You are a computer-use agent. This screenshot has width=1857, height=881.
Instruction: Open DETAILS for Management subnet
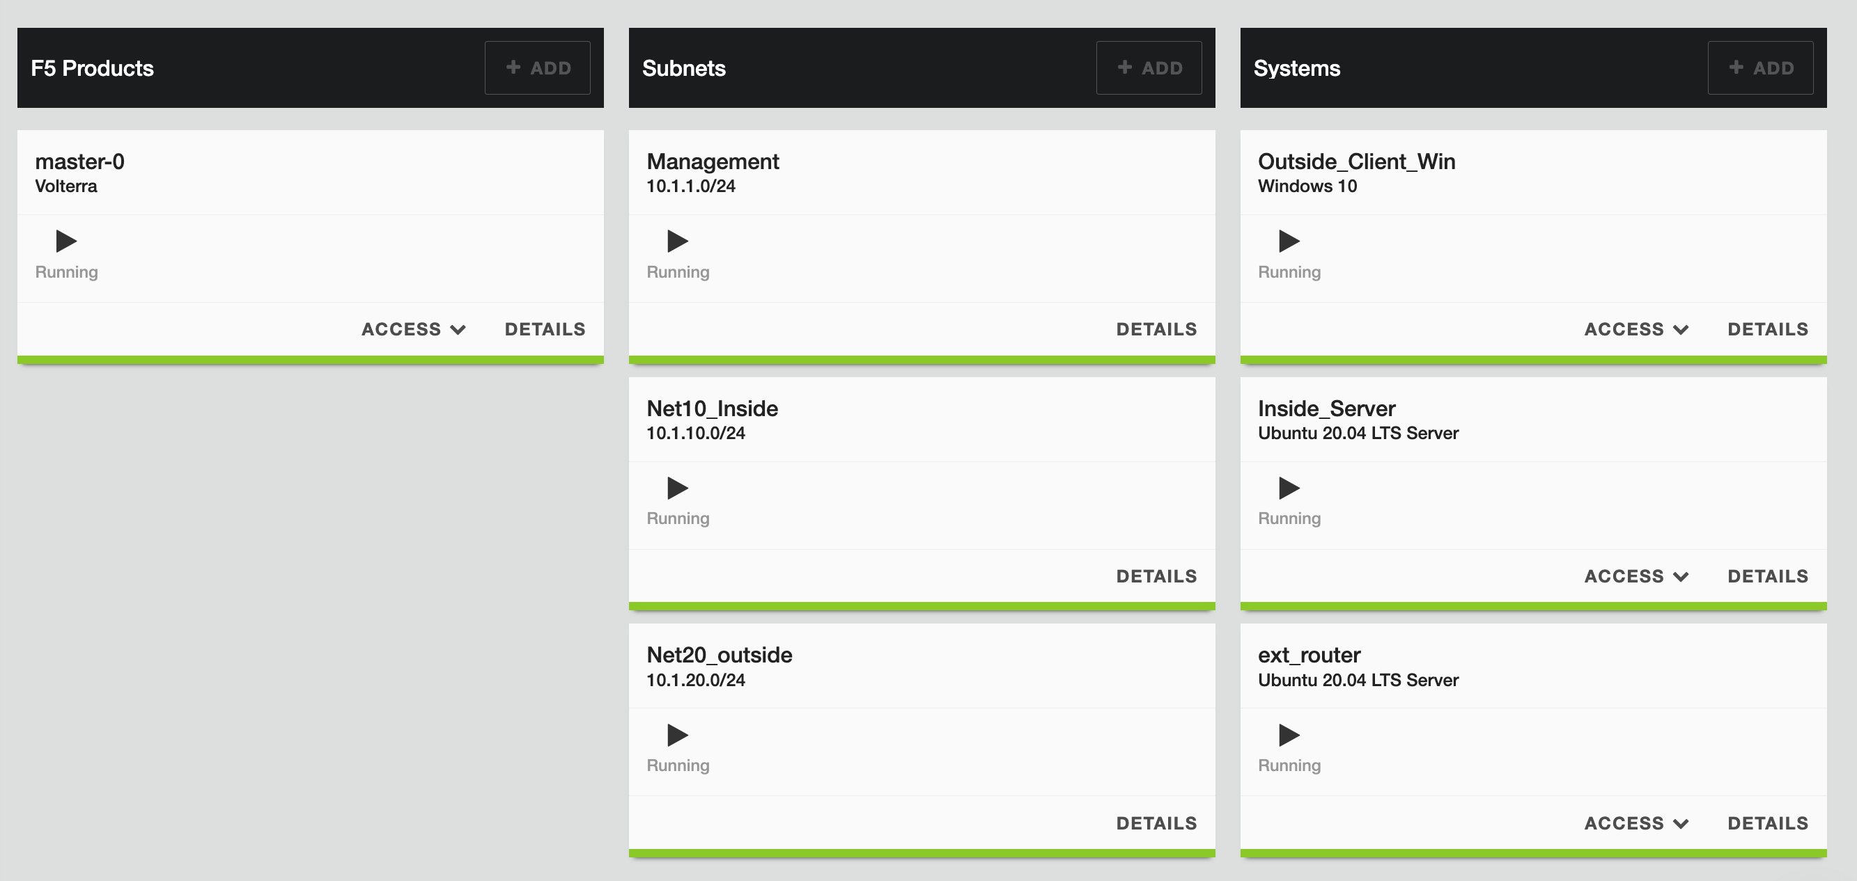(1156, 329)
